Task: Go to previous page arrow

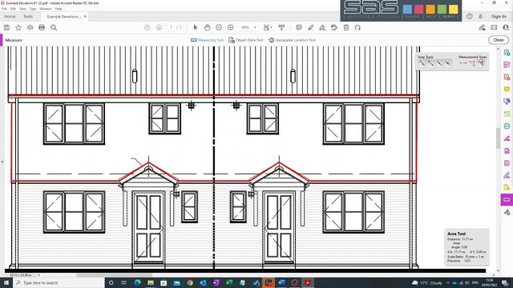Action: tap(147, 28)
